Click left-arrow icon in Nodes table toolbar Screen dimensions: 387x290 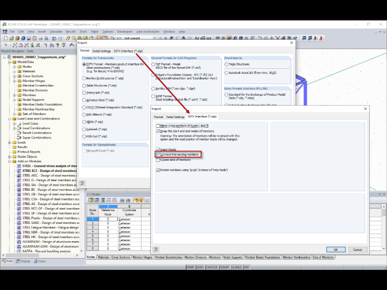click(122, 200)
